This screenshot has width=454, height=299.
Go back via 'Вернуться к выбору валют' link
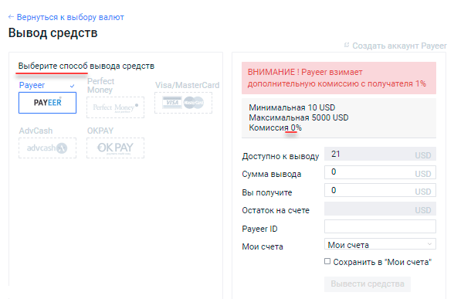tap(66, 17)
